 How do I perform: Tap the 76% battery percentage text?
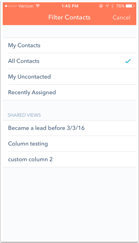pos(120,6)
